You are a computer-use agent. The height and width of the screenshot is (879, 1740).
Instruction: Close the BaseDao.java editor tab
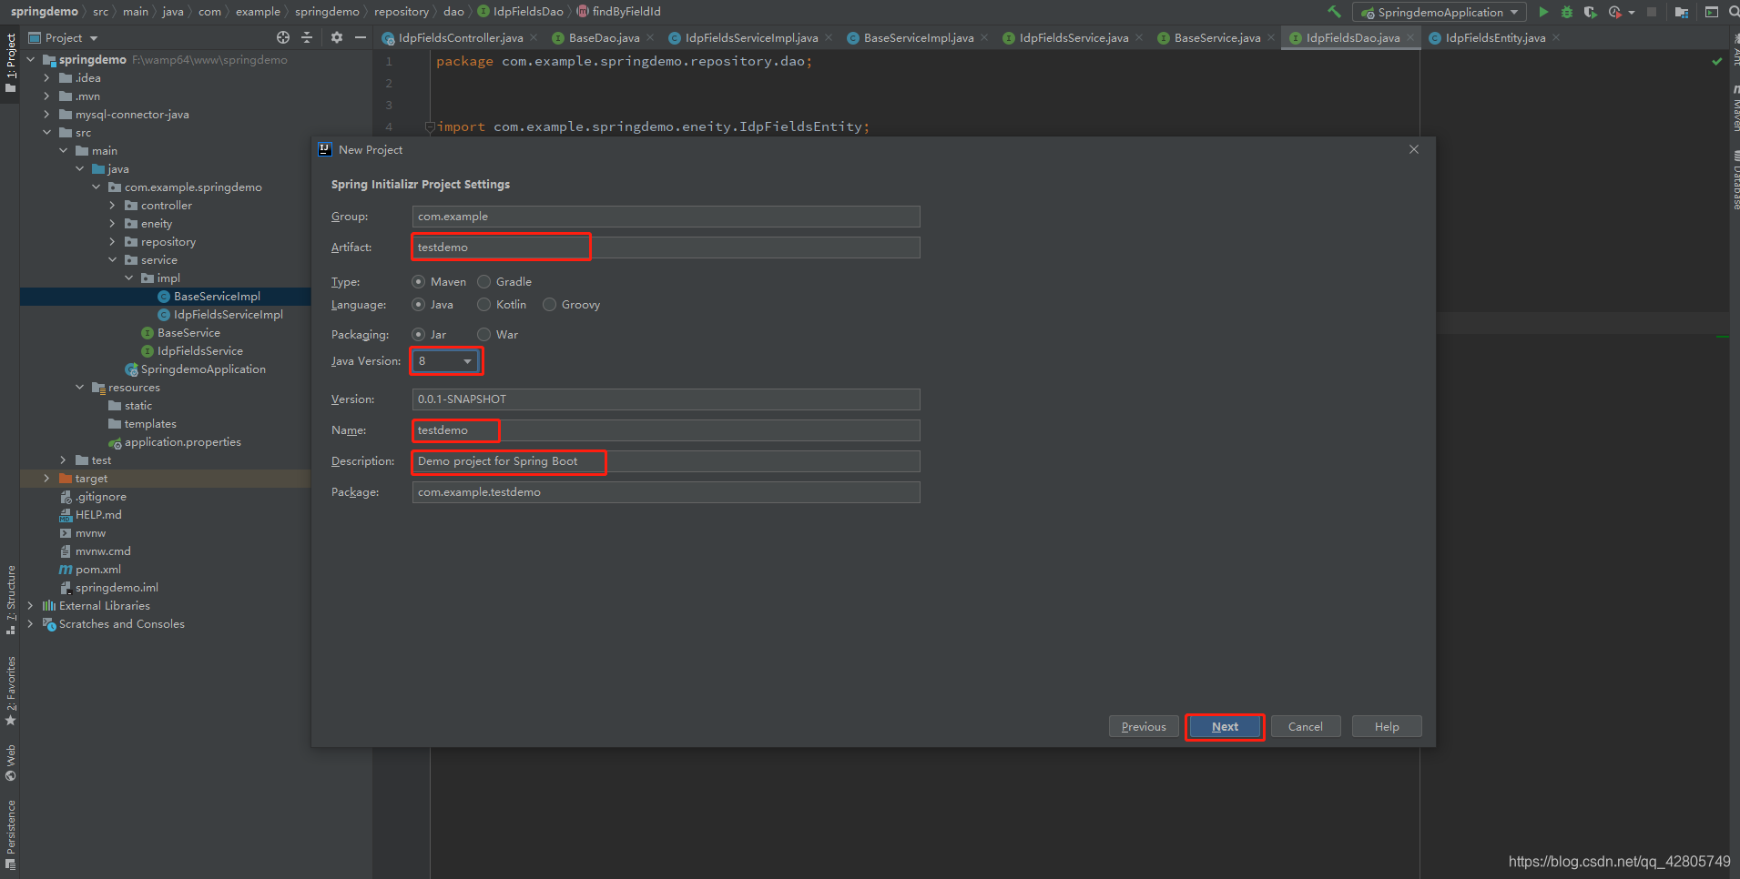click(x=650, y=37)
